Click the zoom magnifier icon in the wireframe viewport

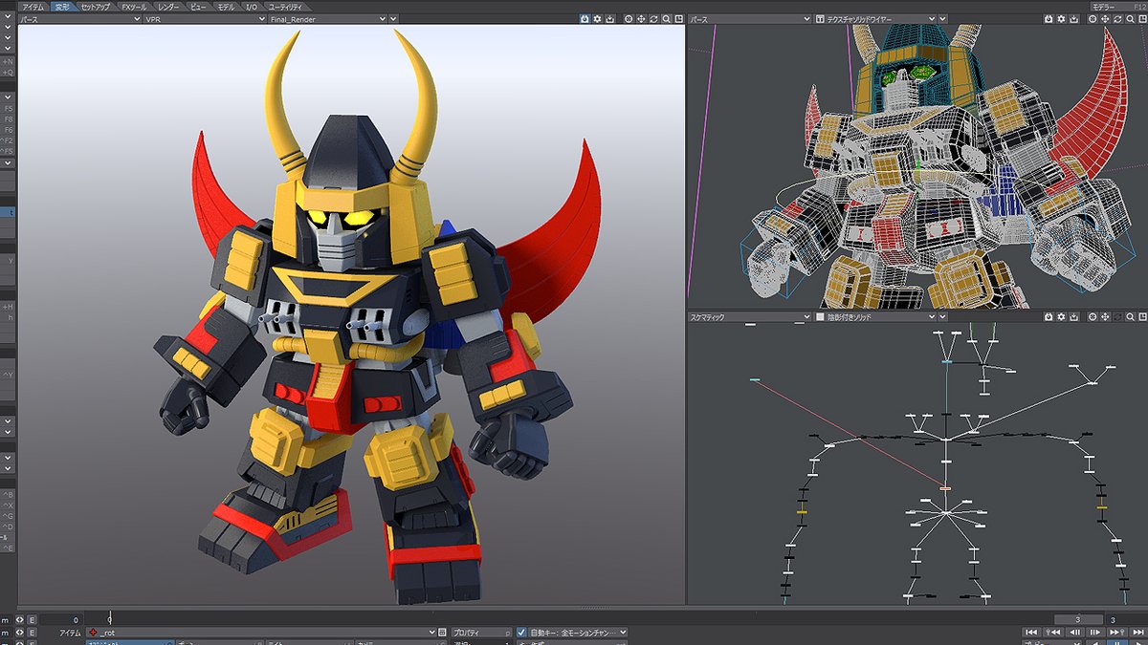pyautogui.click(x=1130, y=18)
